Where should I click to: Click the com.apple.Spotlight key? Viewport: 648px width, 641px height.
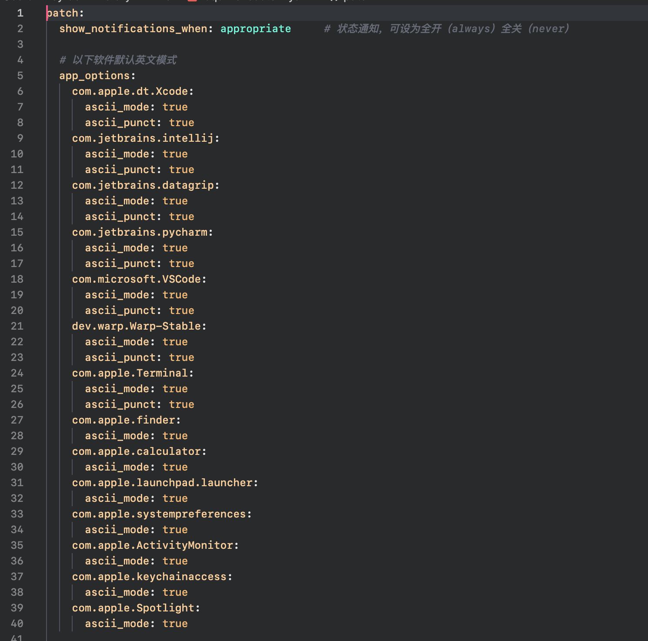[136, 608]
